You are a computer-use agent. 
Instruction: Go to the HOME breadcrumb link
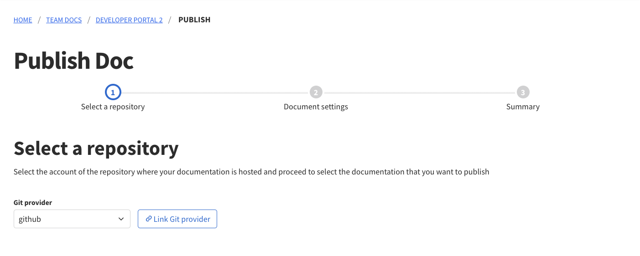pos(23,20)
